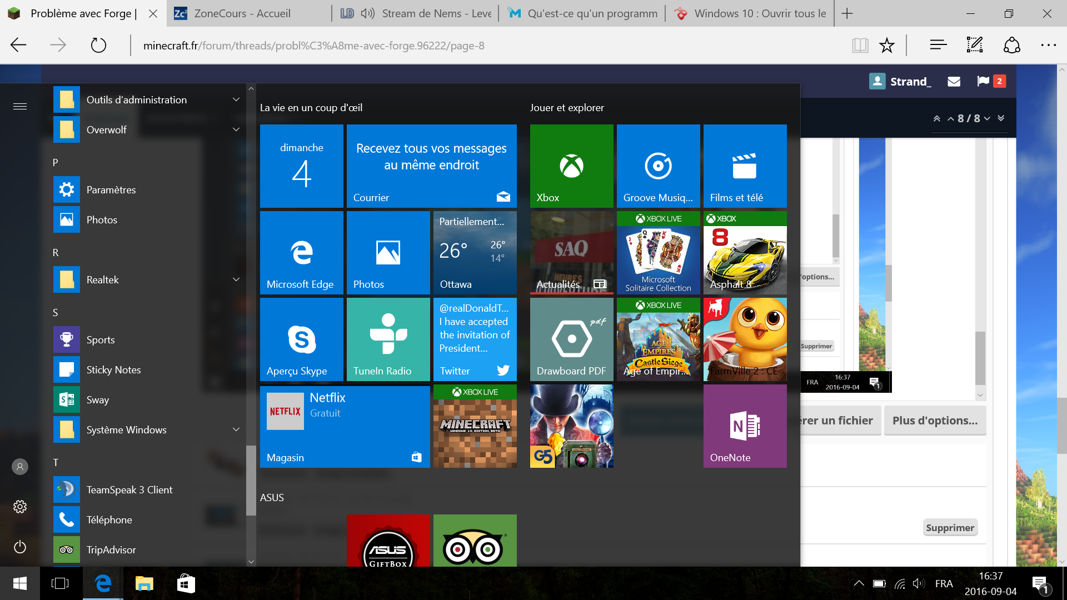
Task: Open the Ottawa weather tile
Action: click(x=475, y=252)
